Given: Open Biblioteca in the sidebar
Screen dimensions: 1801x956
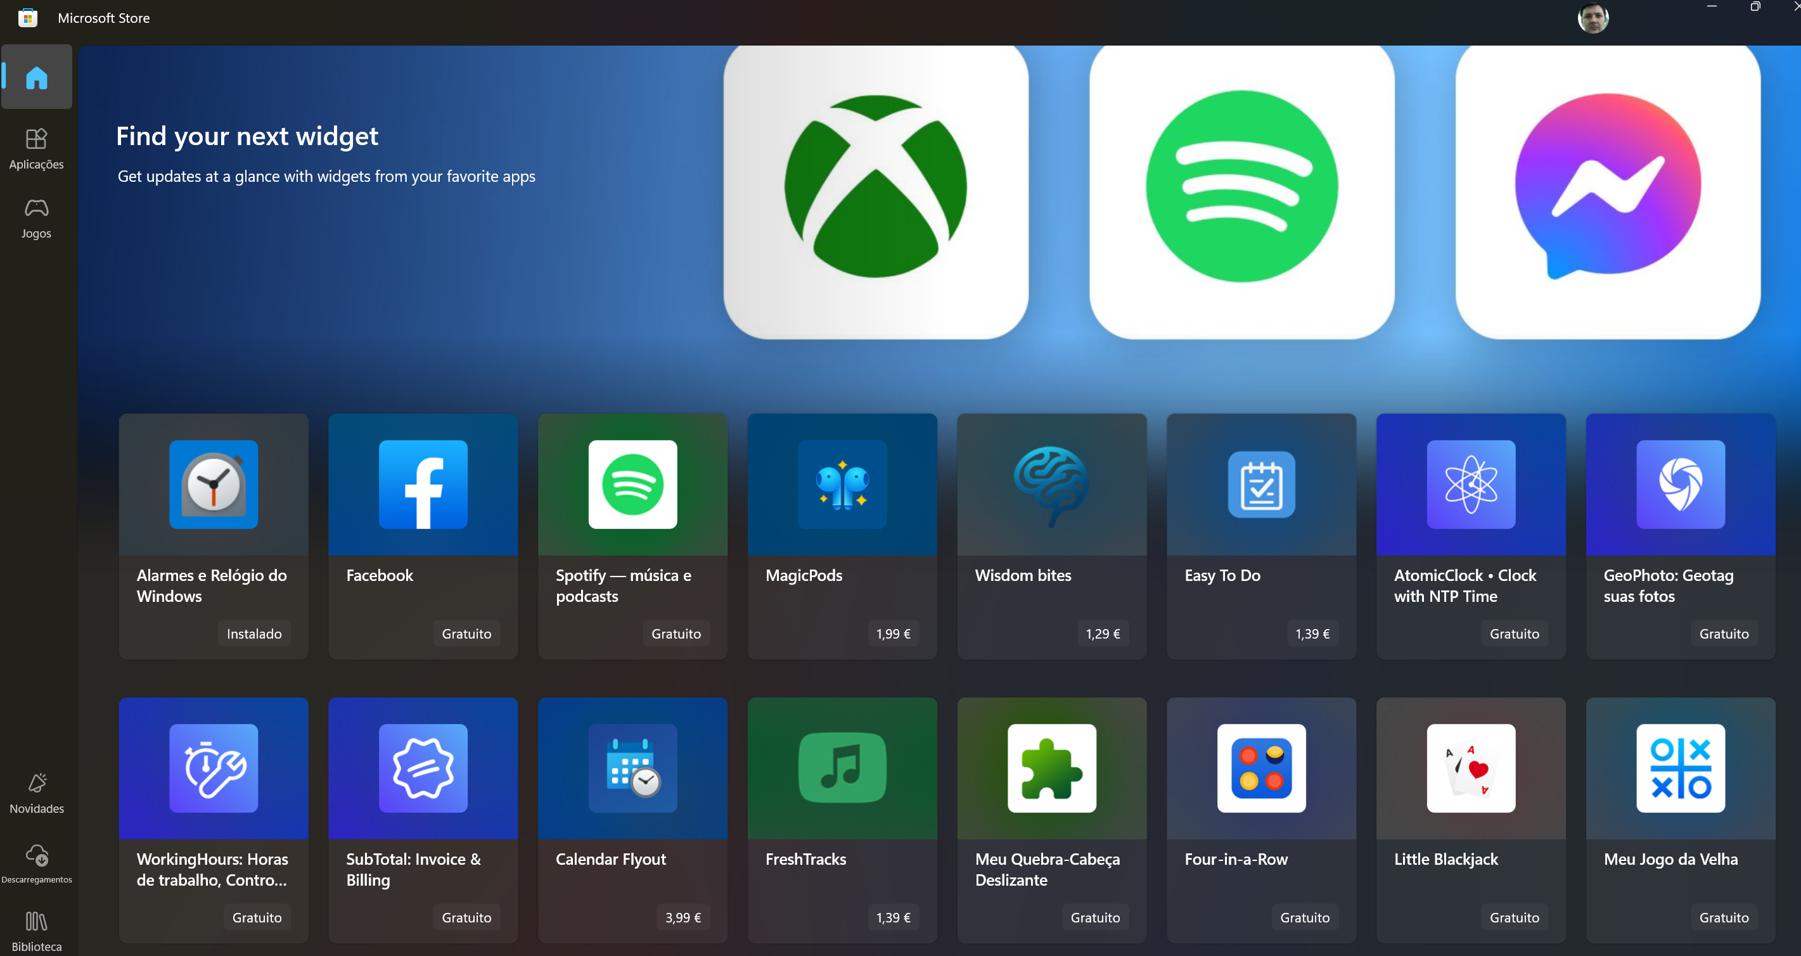Looking at the screenshot, I should tap(36, 931).
